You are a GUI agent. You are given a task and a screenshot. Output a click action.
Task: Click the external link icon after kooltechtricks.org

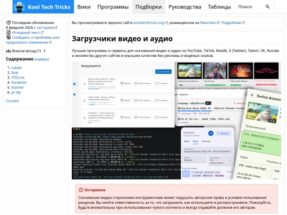click(x=166, y=23)
